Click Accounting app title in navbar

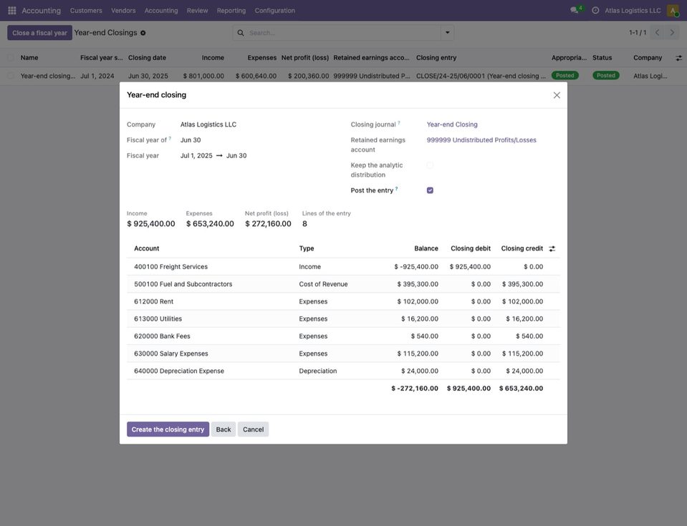click(x=41, y=11)
